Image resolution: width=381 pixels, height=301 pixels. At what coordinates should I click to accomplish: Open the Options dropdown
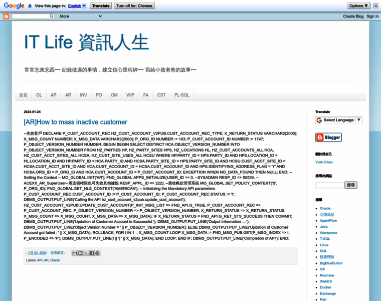click(x=358, y=6)
